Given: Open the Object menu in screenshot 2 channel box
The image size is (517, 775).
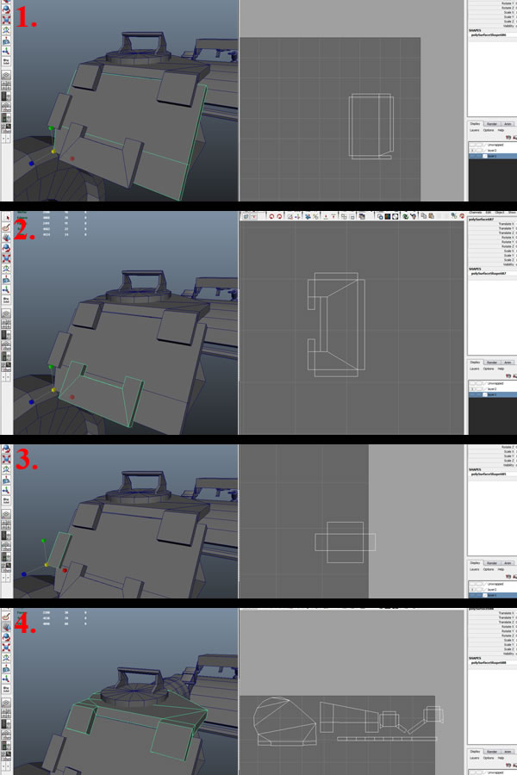Looking at the screenshot, I should [500, 213].
